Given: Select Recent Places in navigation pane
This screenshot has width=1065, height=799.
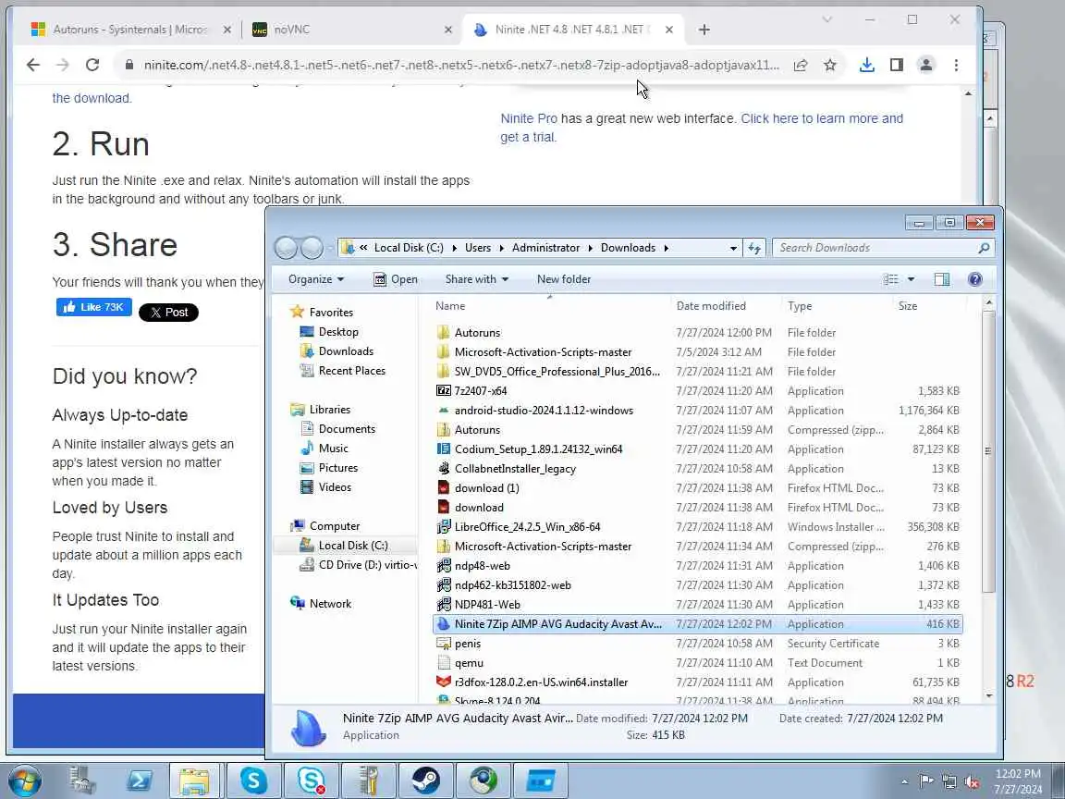Looking at the screenshot, I should click(x=352, y=370).
